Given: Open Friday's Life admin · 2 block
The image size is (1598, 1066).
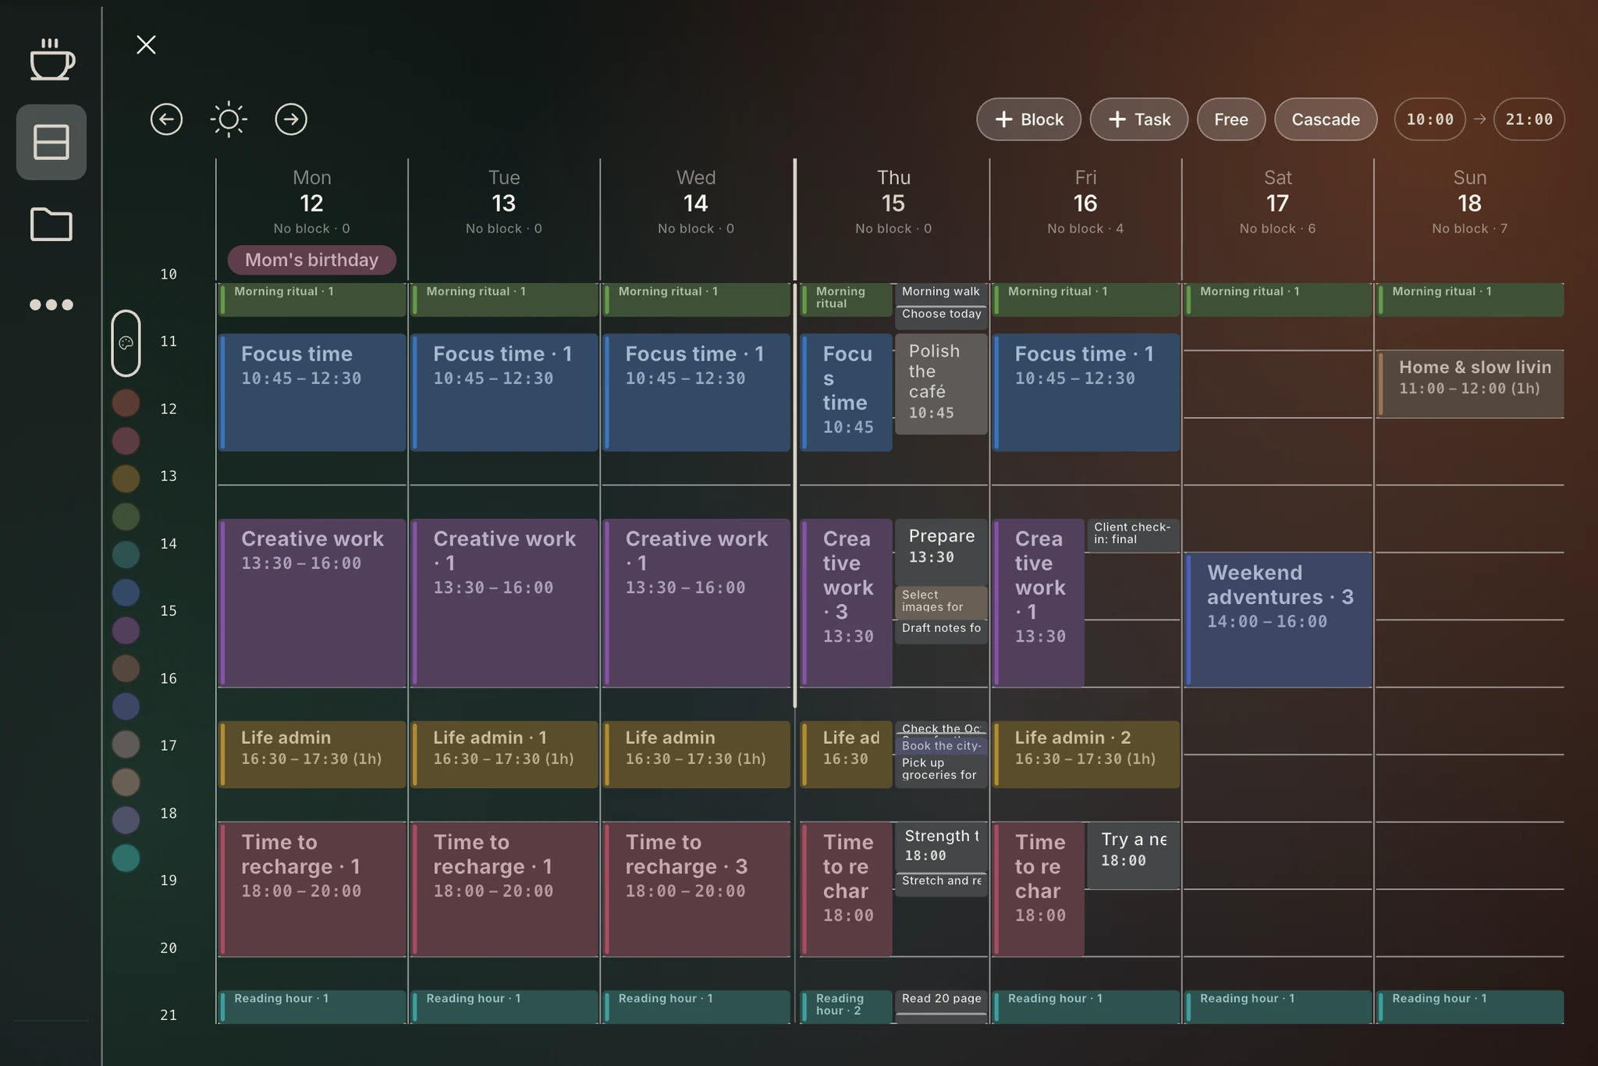Looking at the screenshot, I should coord(1085,754).
